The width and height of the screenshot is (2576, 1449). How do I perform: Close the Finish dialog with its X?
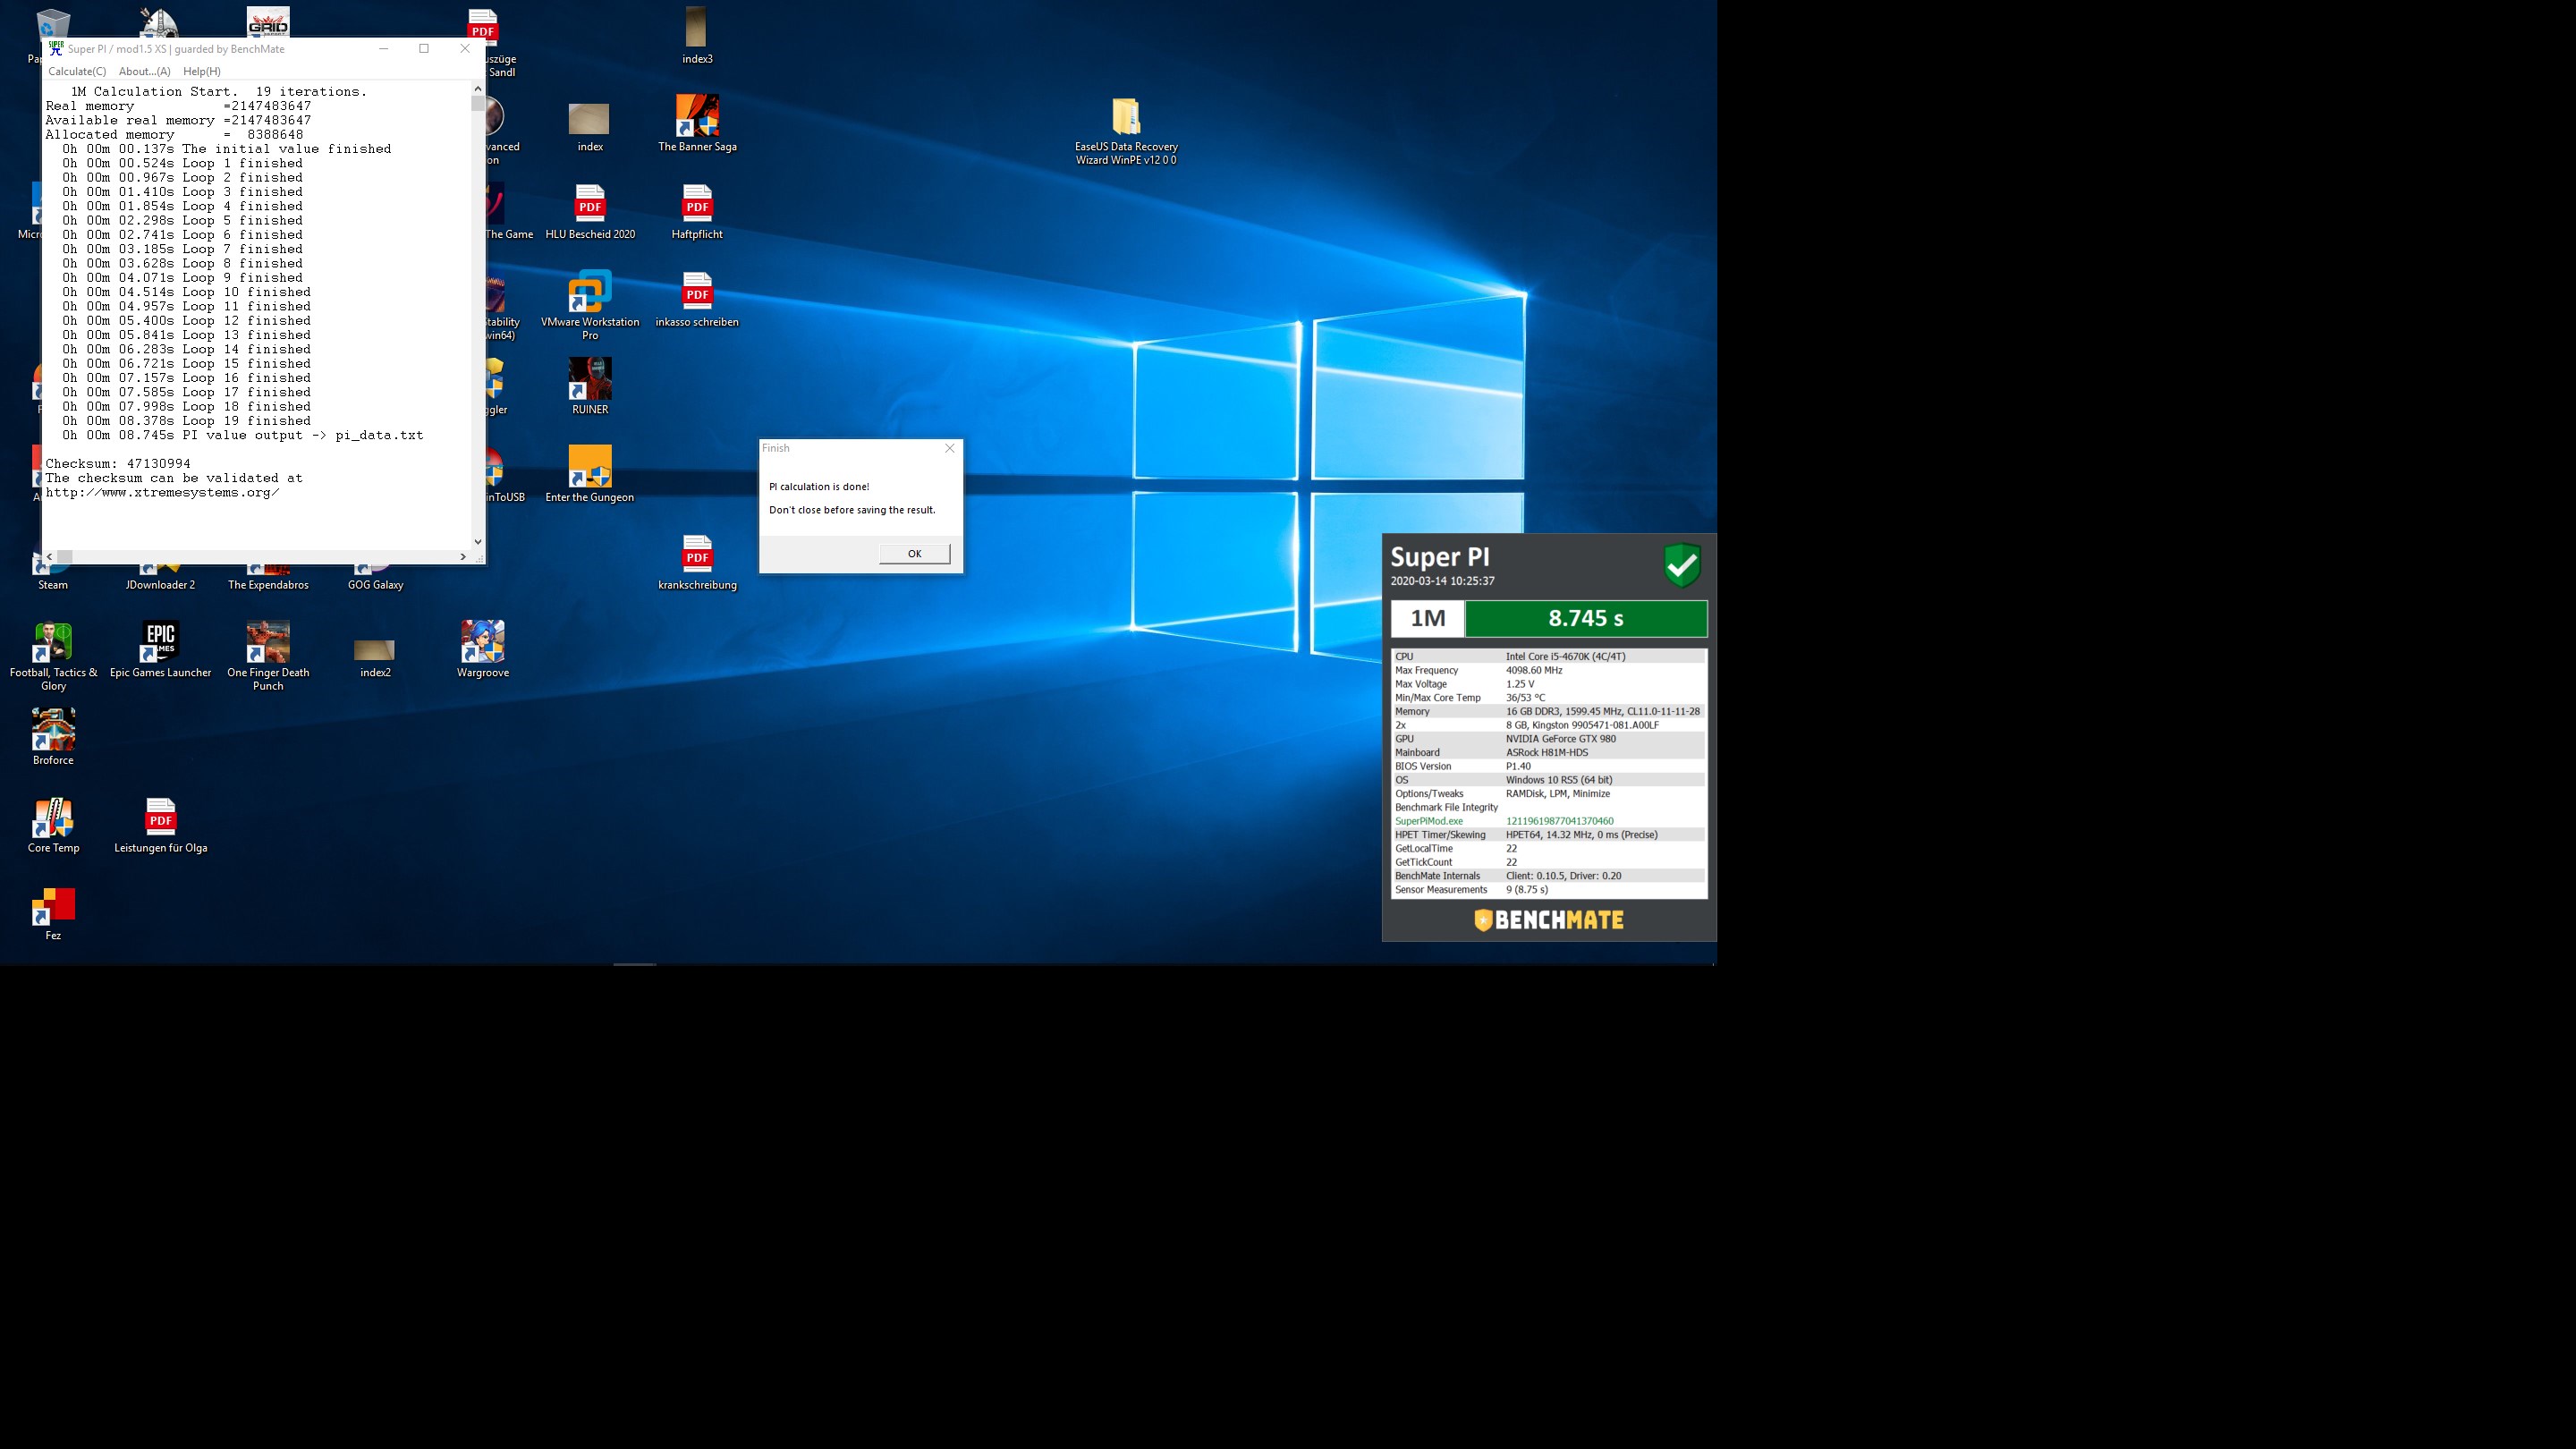[950, 448]
